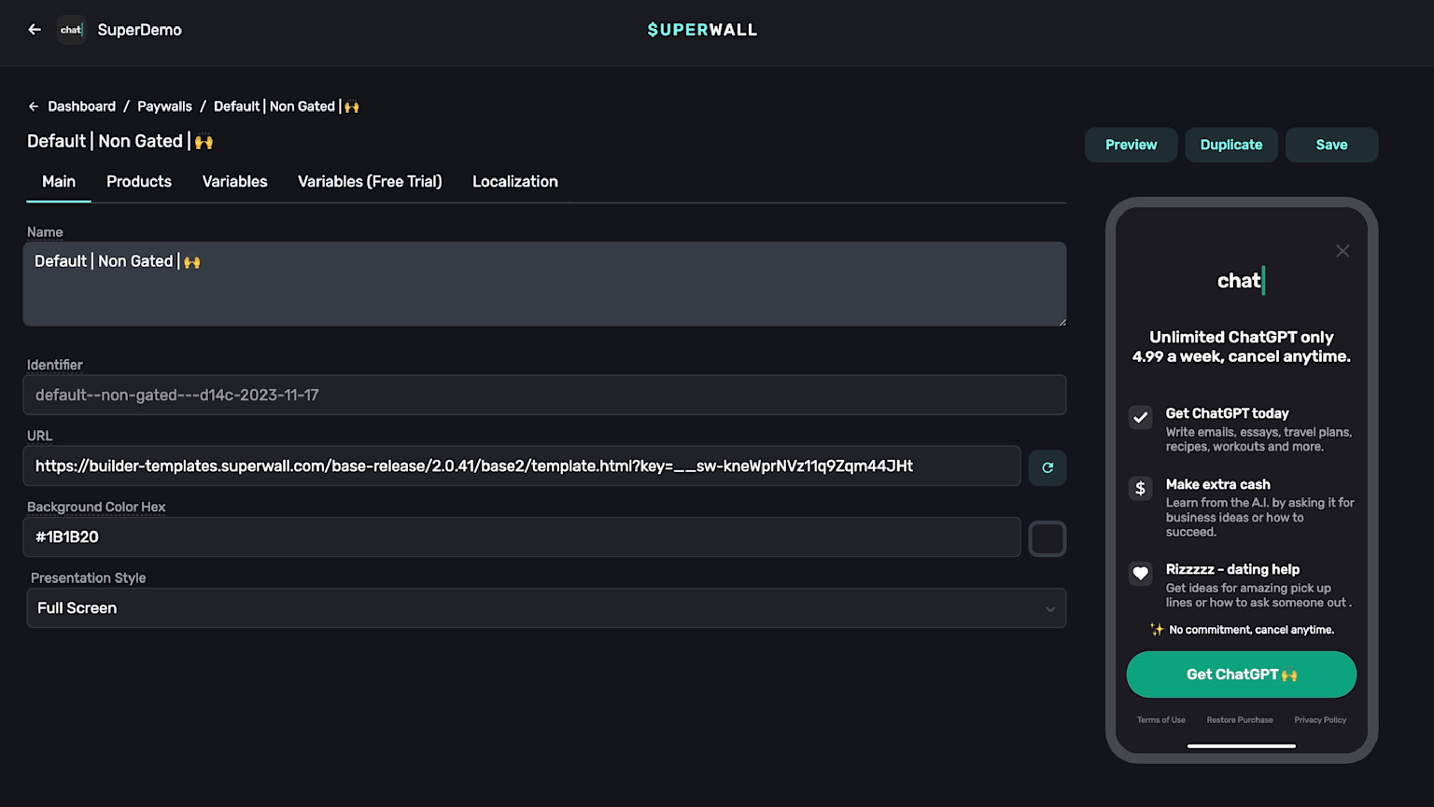1434x807 pixels.
Task: Go to the Variables tab
Action: click(x=235, y=182)
